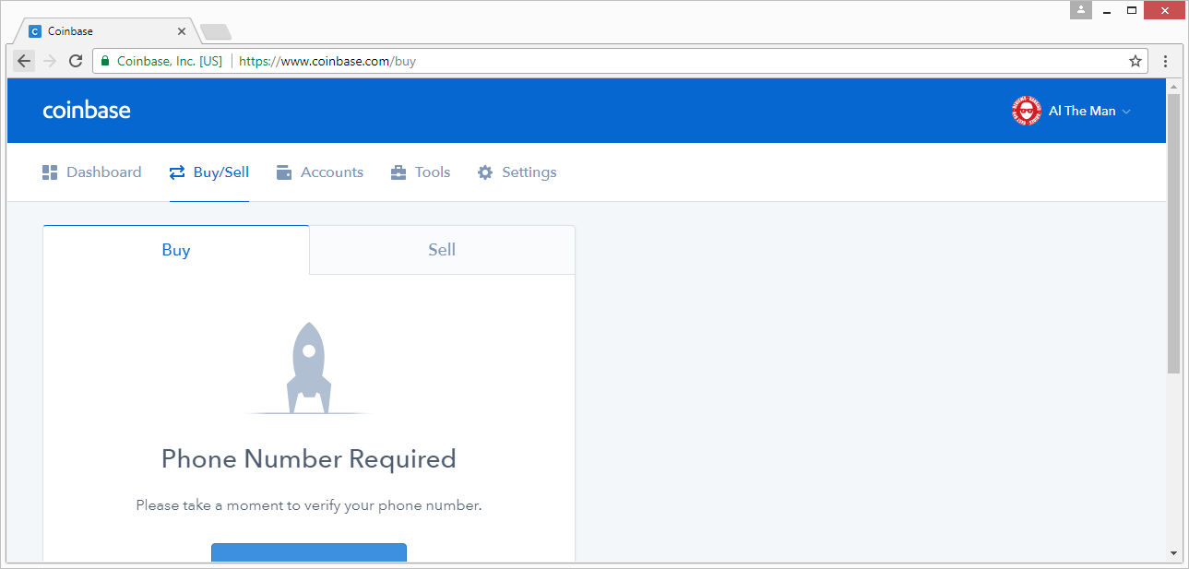Go to the Buy/Sell section
The height and width of the screenshot is (569, 1189).
click(209, 172)
